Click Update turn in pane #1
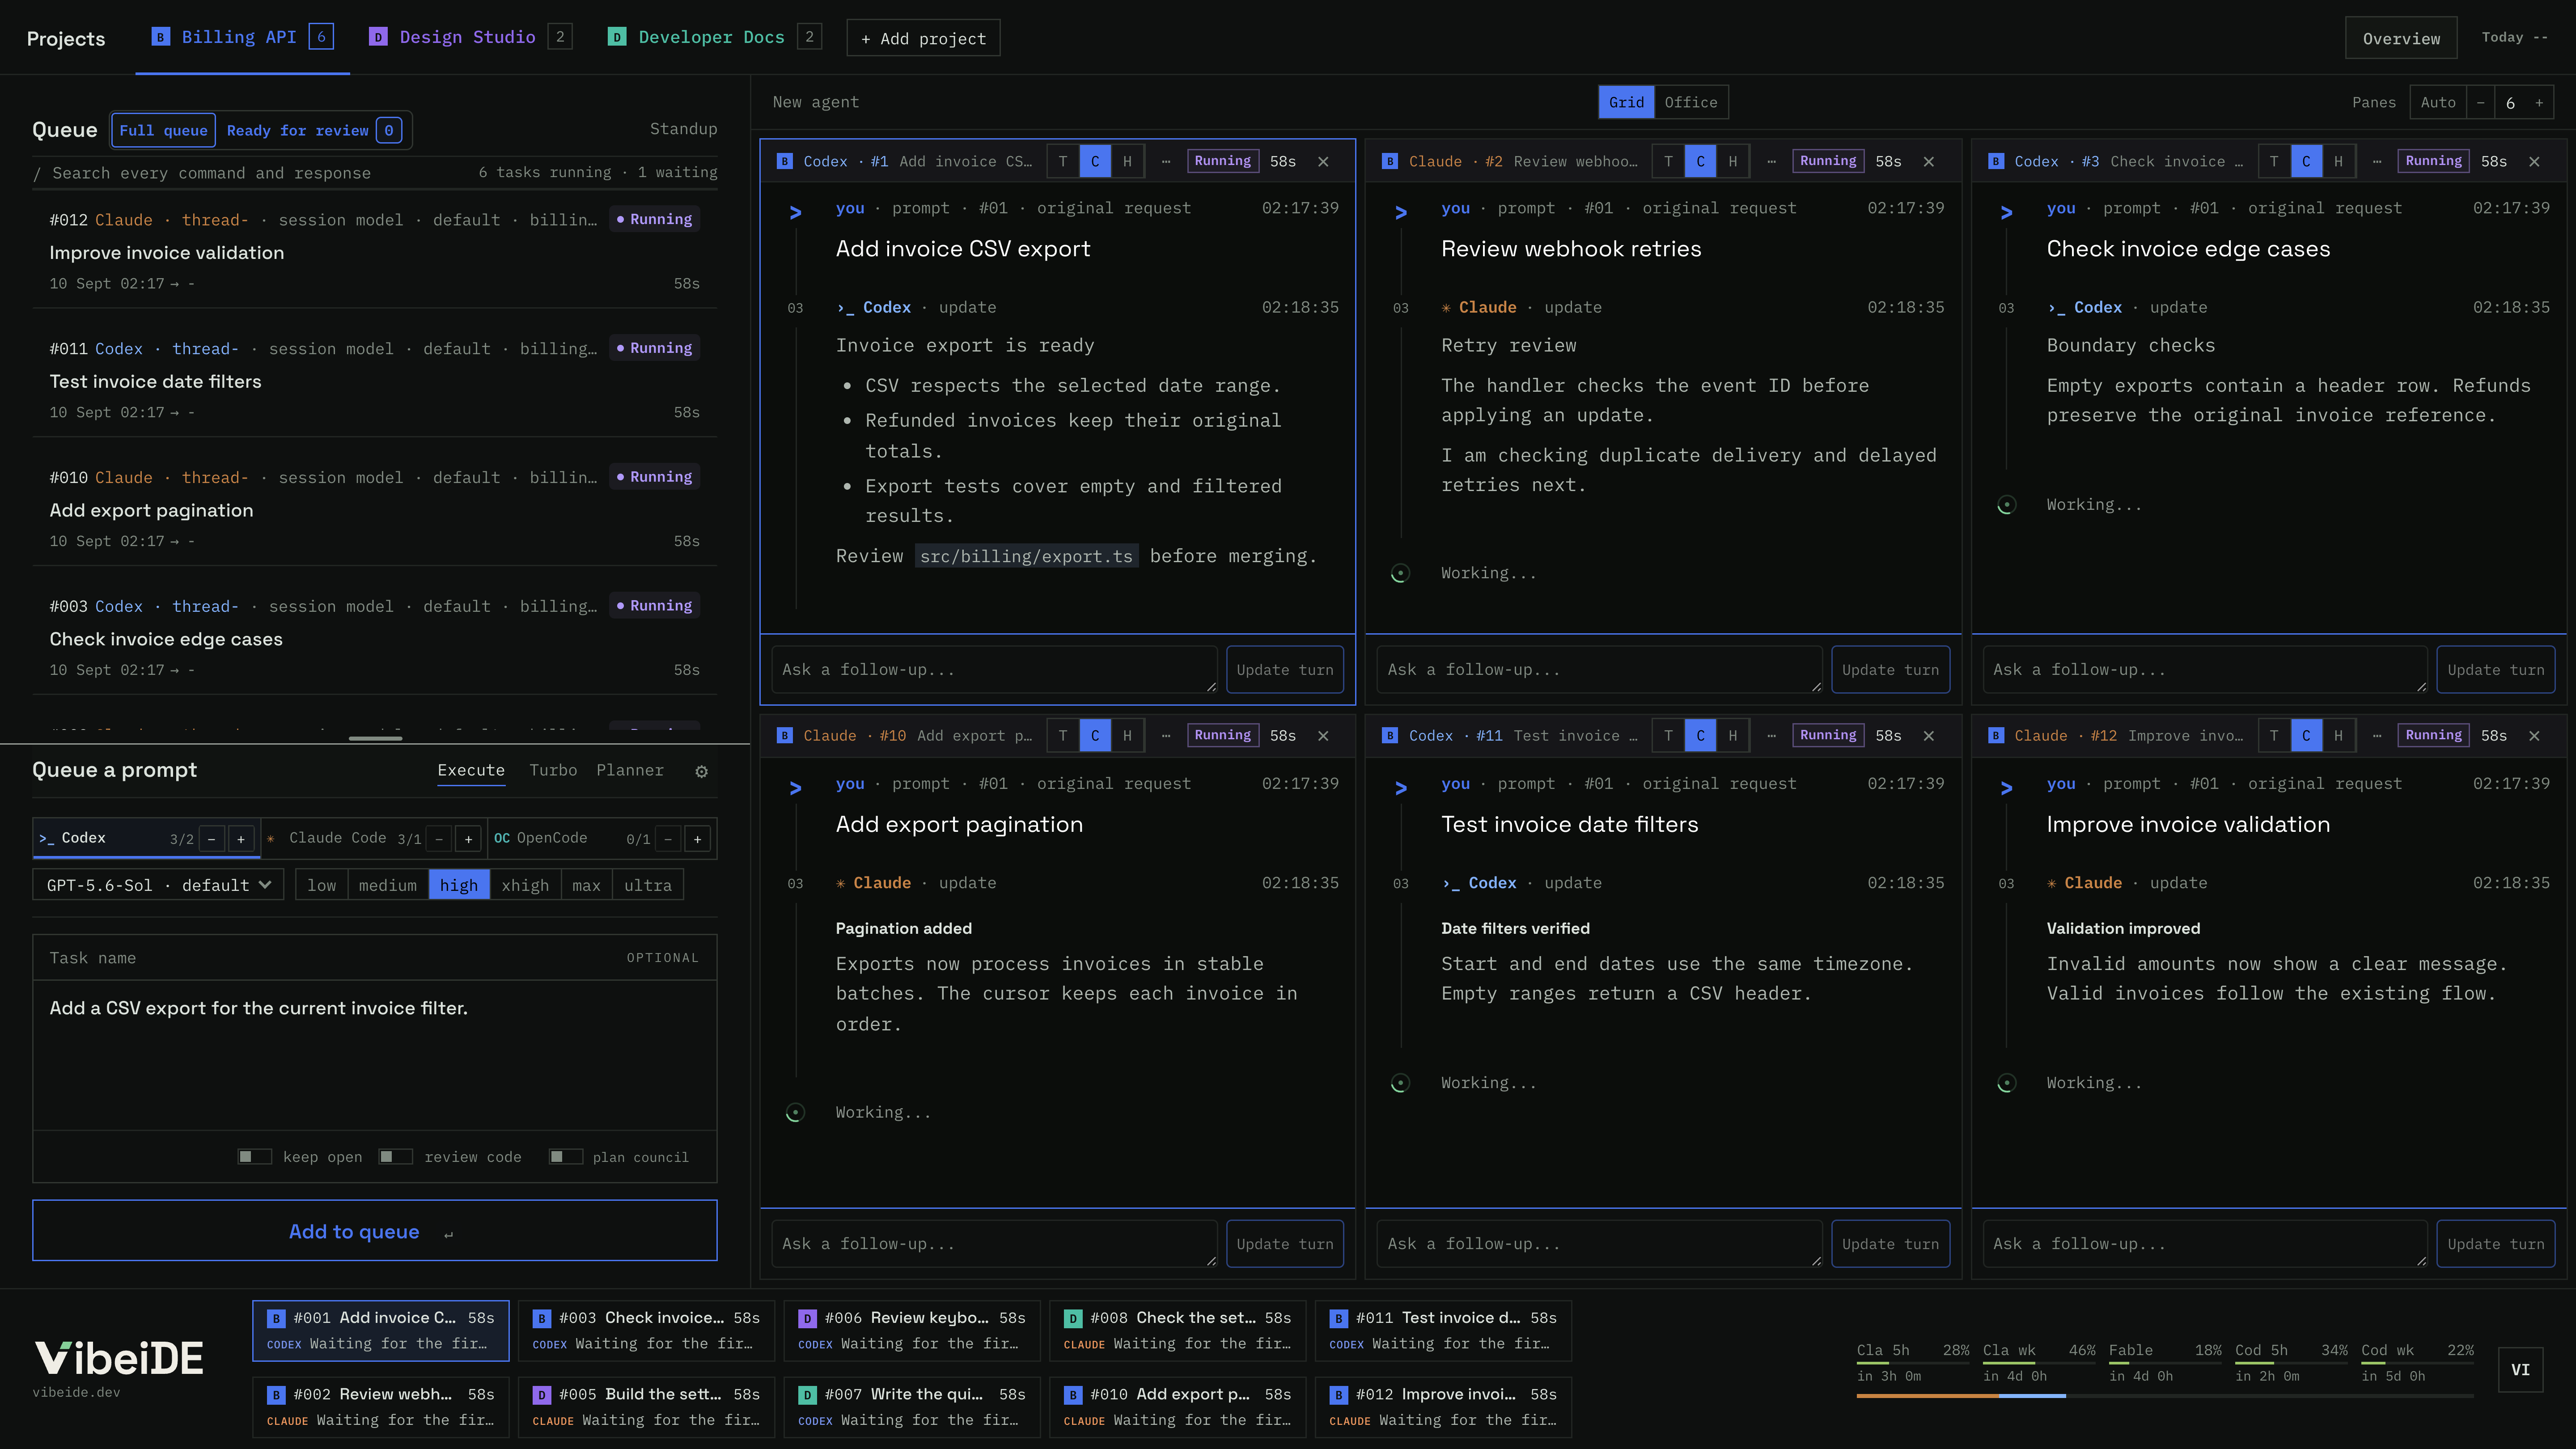 click(1284, 670)
